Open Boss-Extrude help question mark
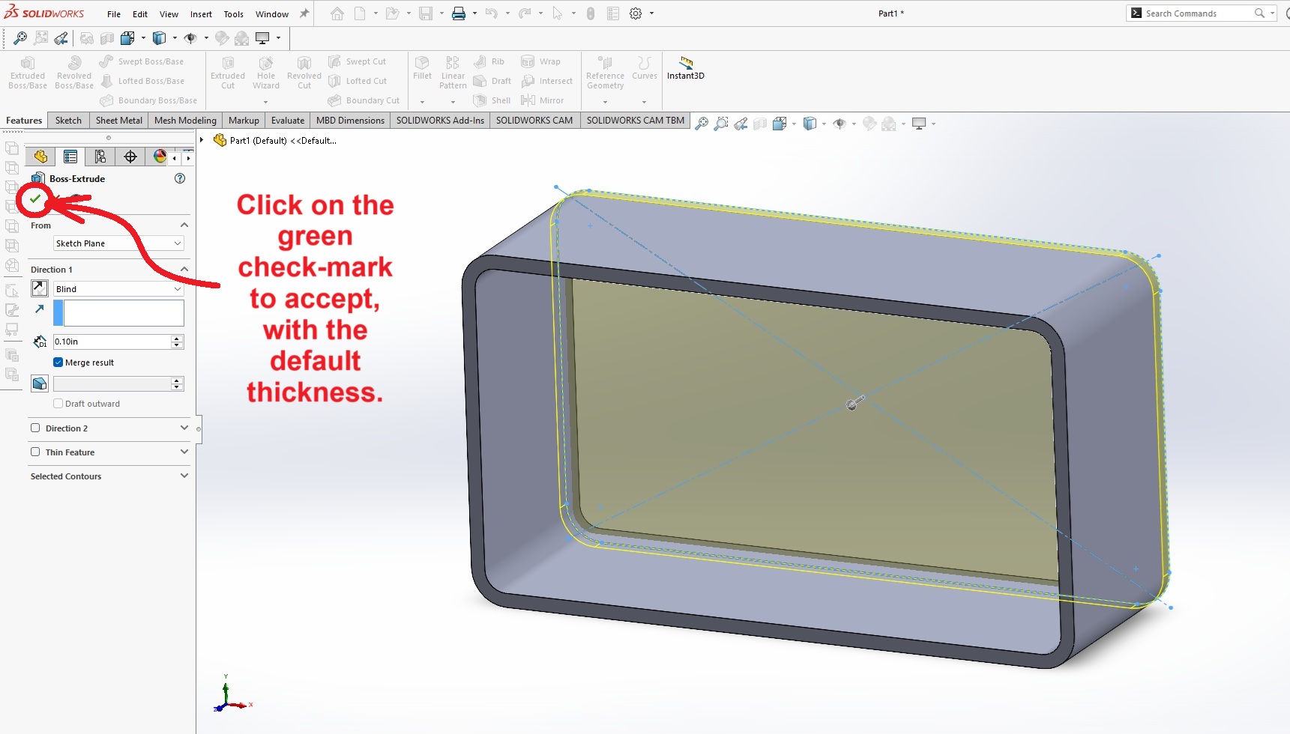 click(x=180, y=178)
